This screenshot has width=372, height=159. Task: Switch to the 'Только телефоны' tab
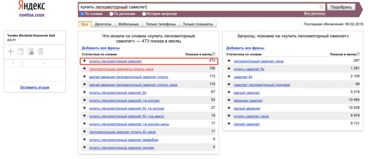point(161,24)
